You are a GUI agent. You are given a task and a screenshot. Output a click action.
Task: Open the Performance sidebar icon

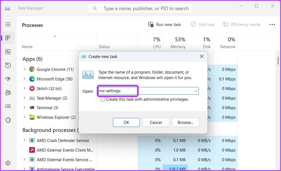point(8,52)
